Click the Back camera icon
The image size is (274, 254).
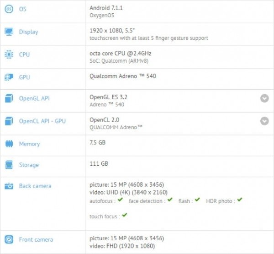[9, 186]
